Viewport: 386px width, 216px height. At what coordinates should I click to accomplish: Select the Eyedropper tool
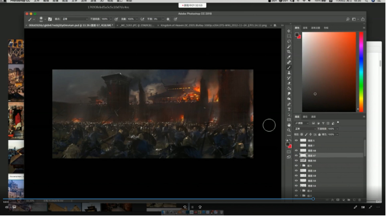coord(289,57)
